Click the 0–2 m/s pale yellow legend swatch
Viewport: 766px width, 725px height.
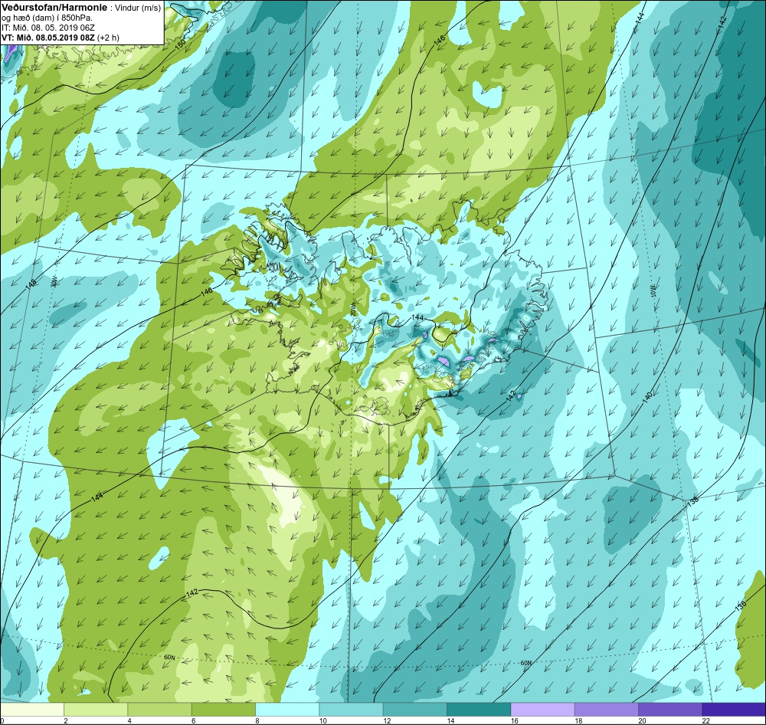coord(32,710)
